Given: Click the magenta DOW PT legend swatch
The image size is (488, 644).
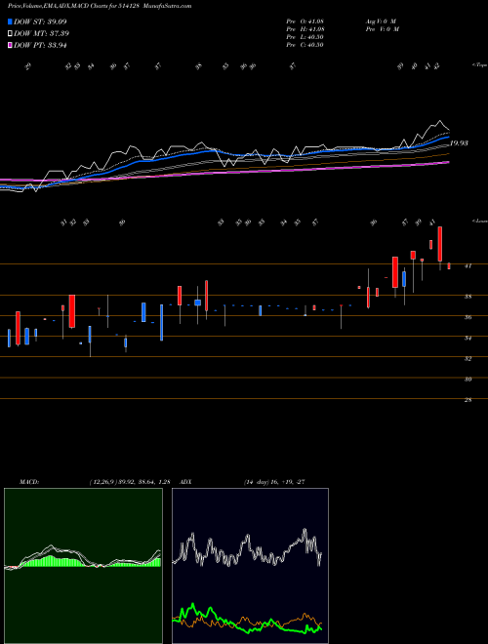Looking at the screenshot, I should pyautogui.click(x=11, y=45).
